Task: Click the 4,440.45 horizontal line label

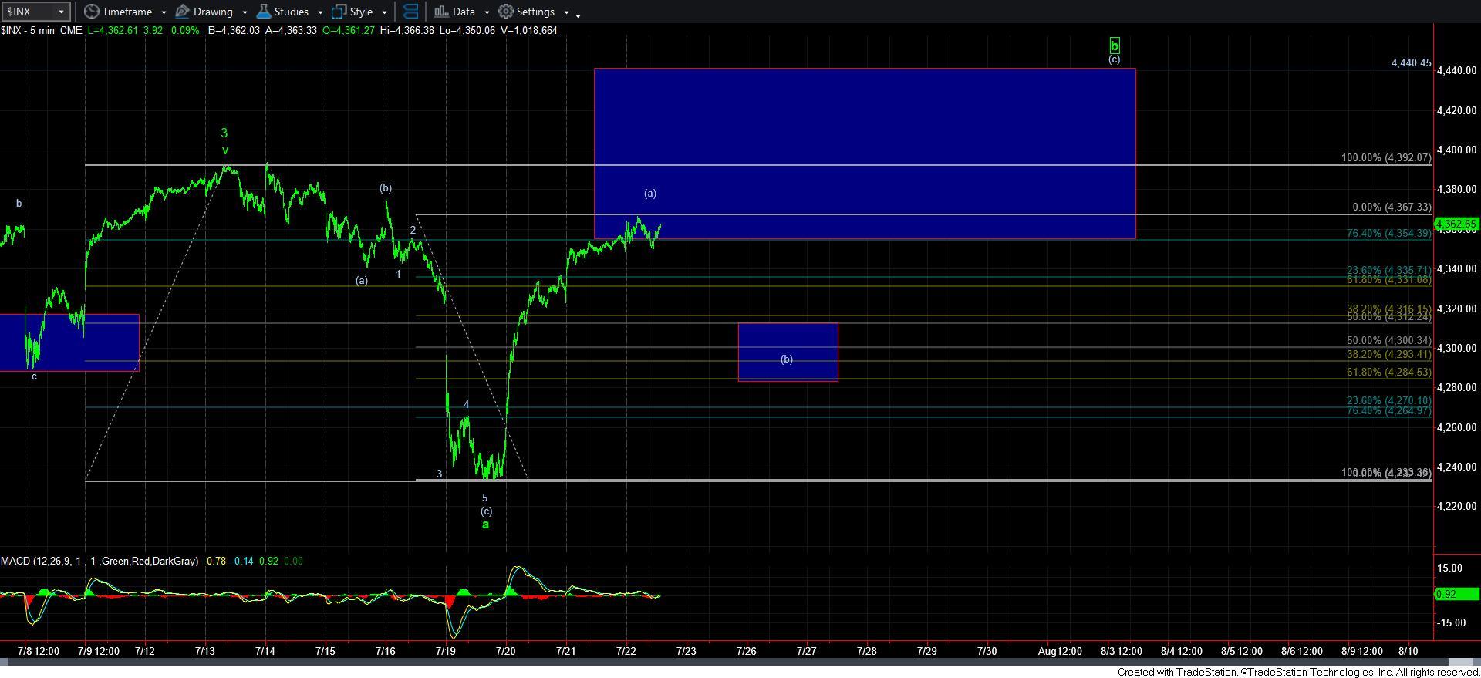Action: coord(1411,63)
